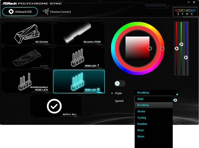Select the Shaped PCB LED zone
The height and width of the screenshot is (148, 199).
pos(79,34)
